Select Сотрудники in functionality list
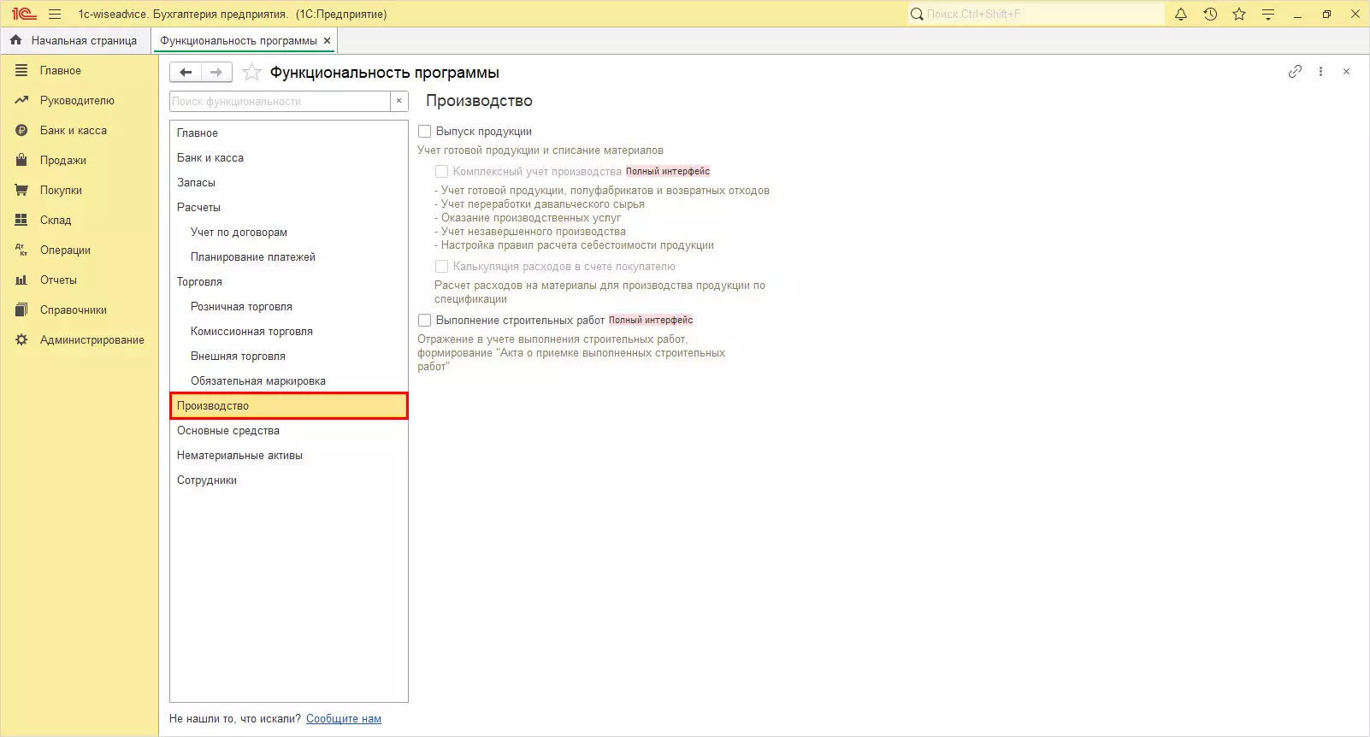 pyautogui.click(x=289, y=480)
